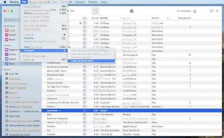Click the Album sidebar icon

(7, 59)
